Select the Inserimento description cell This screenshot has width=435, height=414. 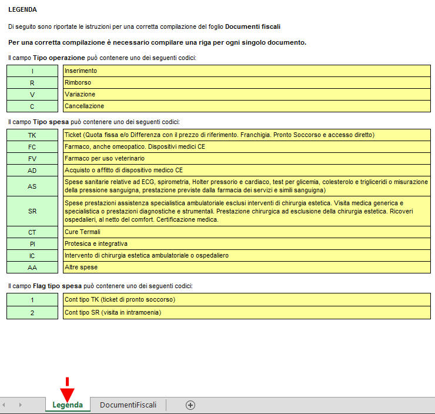coord(247,71)
